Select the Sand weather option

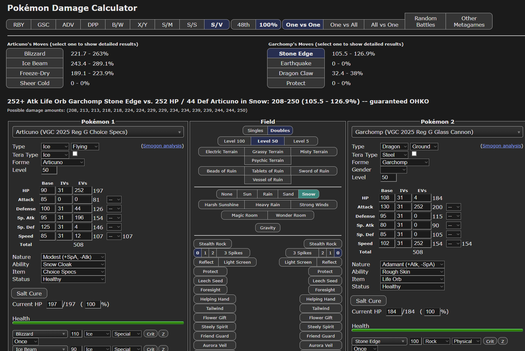[288, 194]
